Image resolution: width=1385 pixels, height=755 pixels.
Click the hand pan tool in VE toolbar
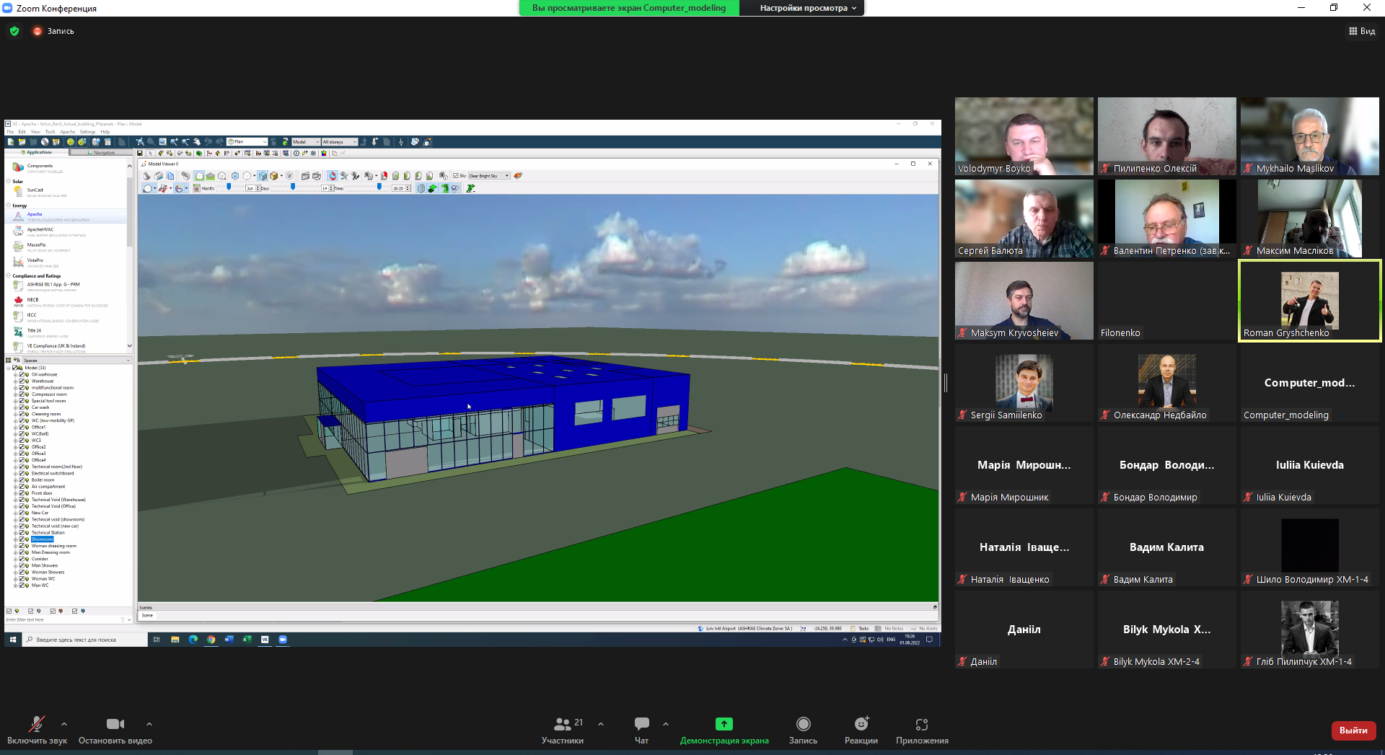pyautogui.click(x=197, y=142)
